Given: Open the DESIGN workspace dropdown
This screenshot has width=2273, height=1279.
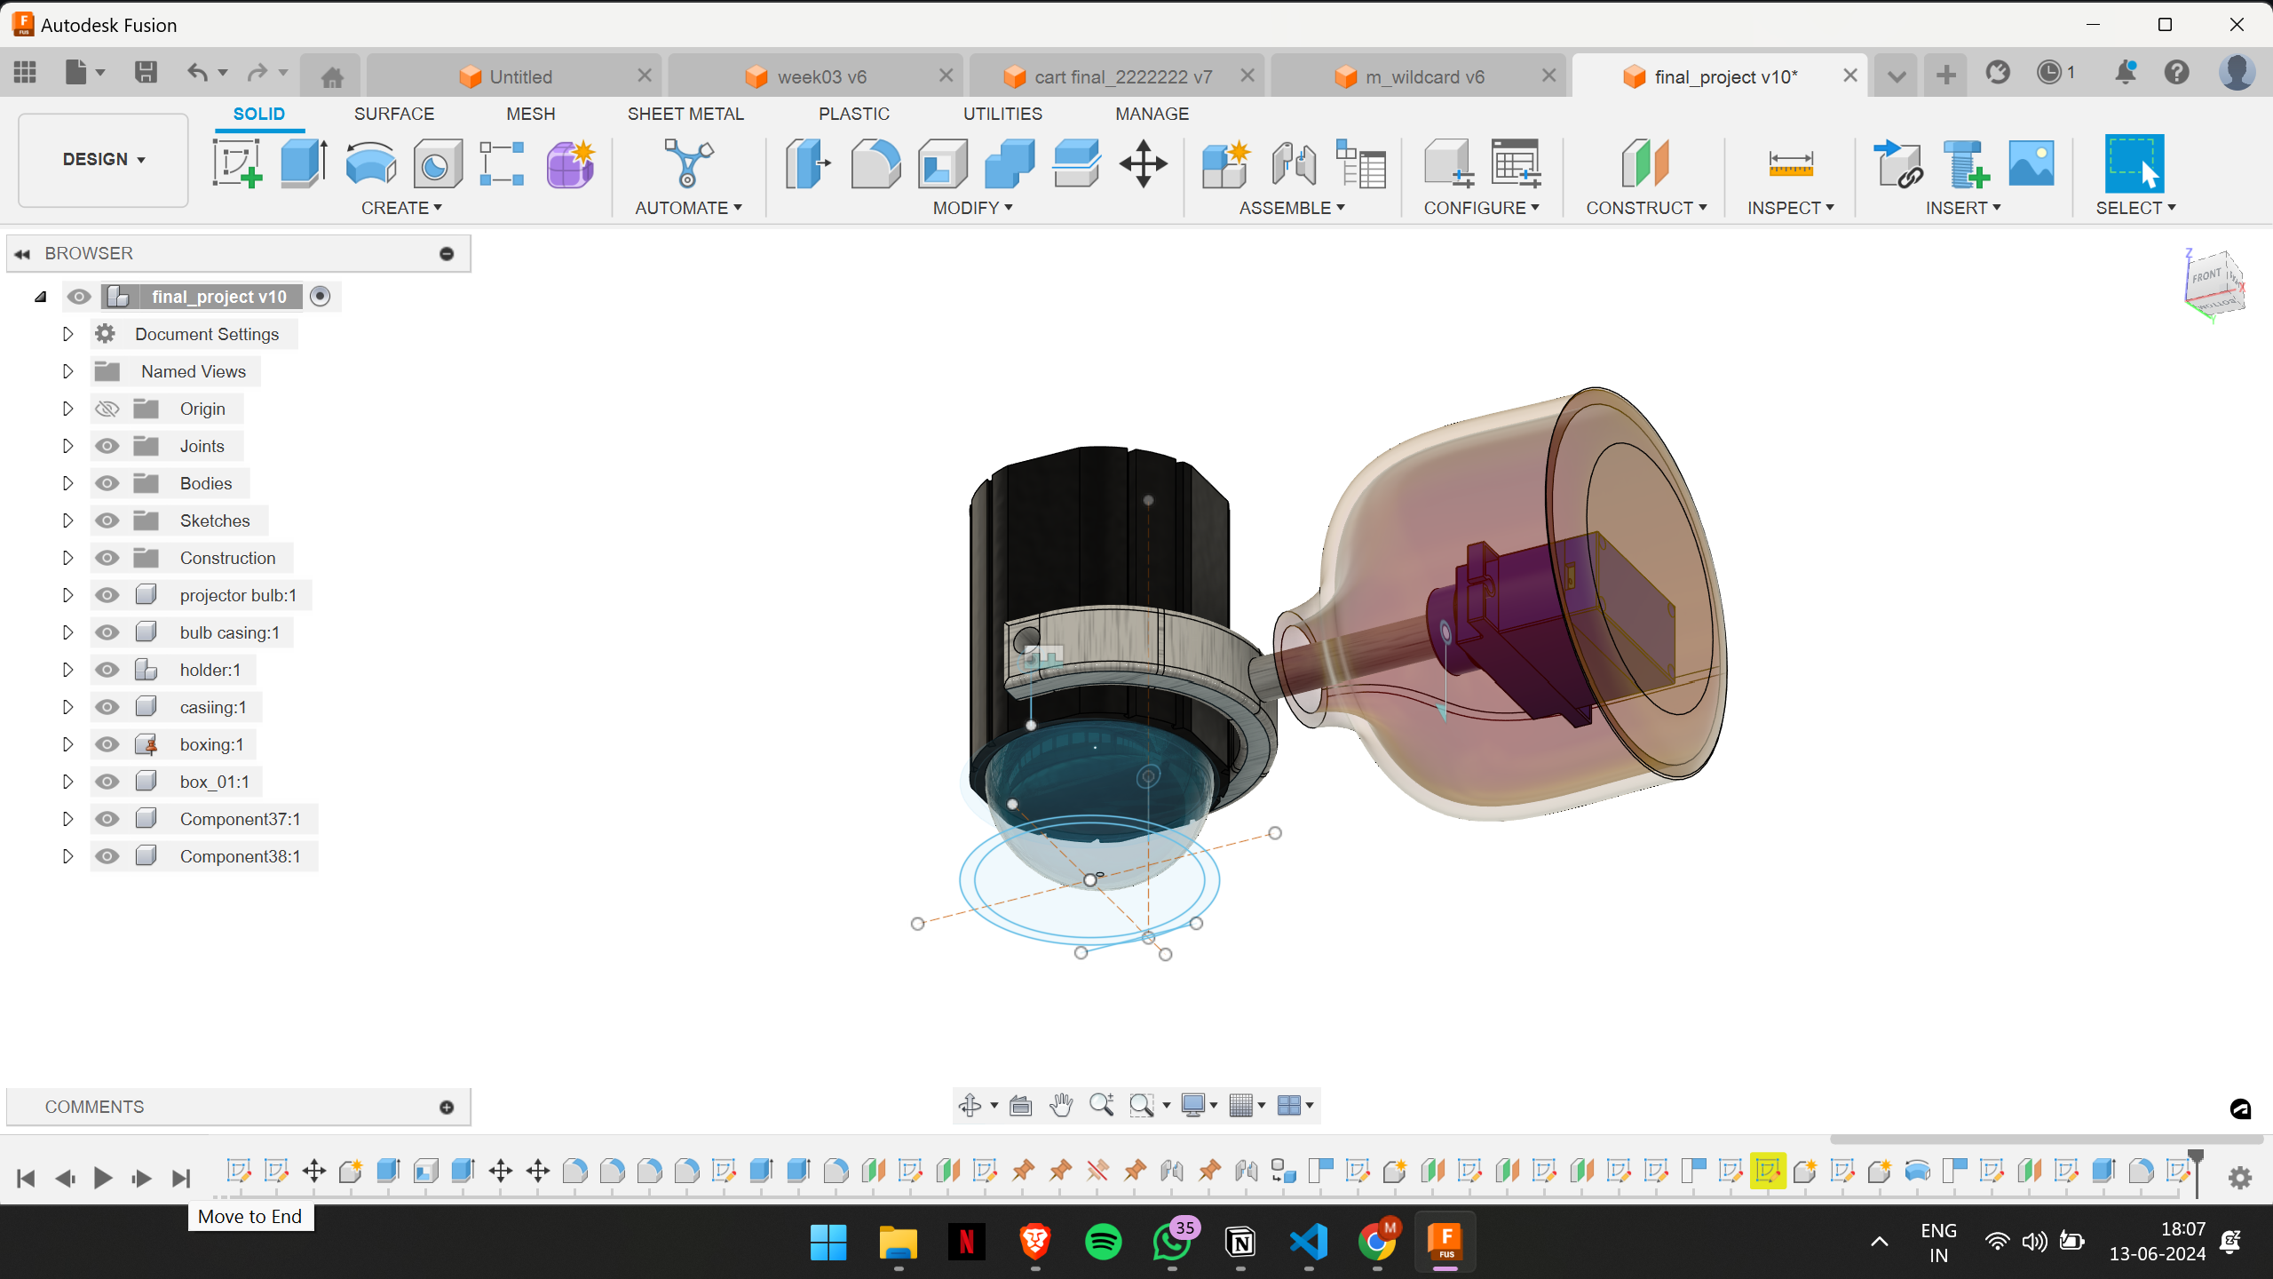Looking at the screenshot, I should 103,160.
